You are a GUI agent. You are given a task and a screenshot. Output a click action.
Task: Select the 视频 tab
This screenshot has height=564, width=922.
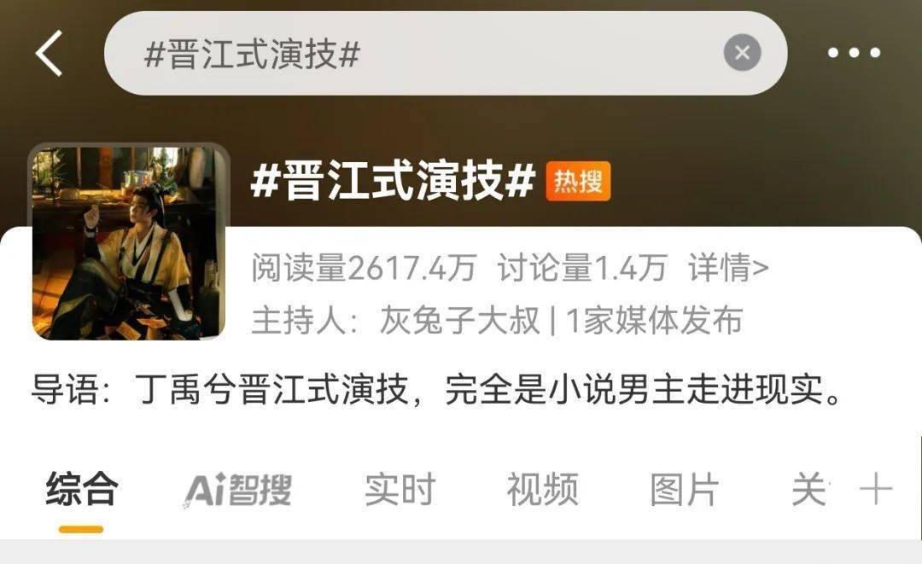pos(543,490)
